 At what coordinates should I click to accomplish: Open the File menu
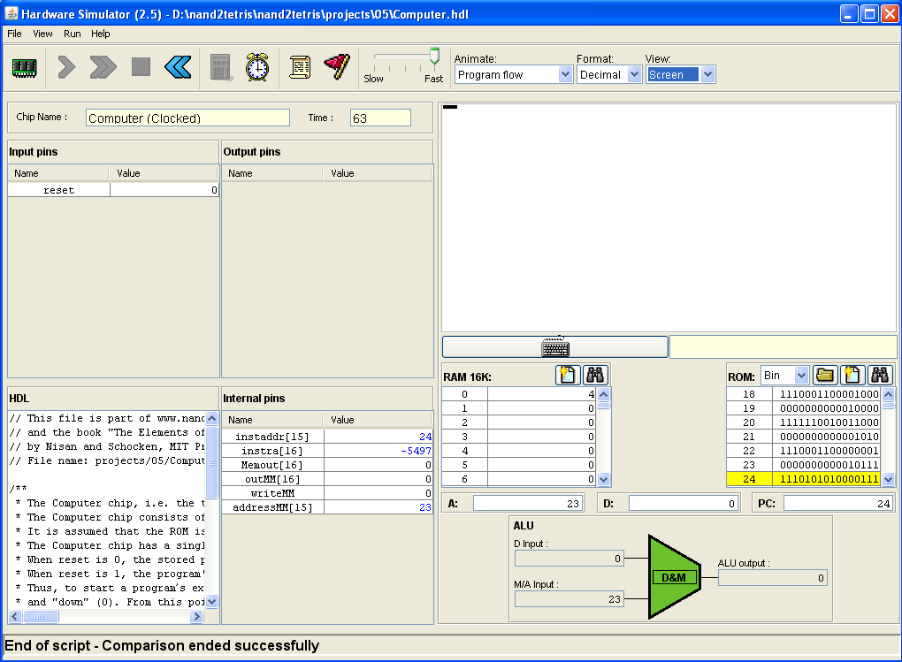(14, 34)
